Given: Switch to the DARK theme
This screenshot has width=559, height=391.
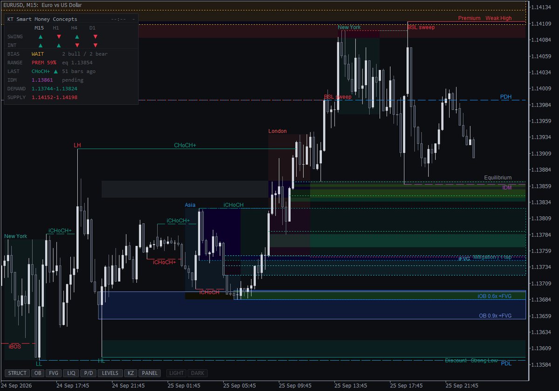Looking at the screenshot, I should (198, 373).
